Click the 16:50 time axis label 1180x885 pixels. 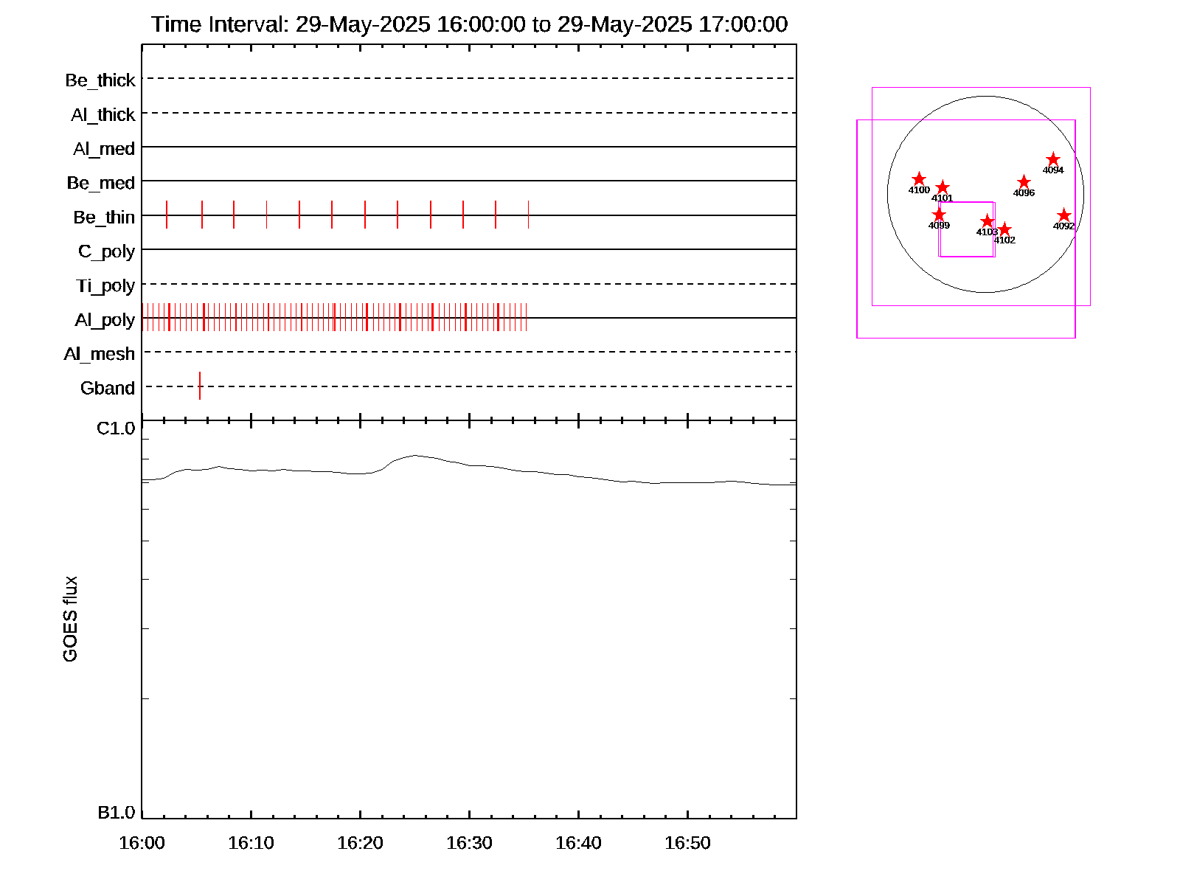pos(687,843)
